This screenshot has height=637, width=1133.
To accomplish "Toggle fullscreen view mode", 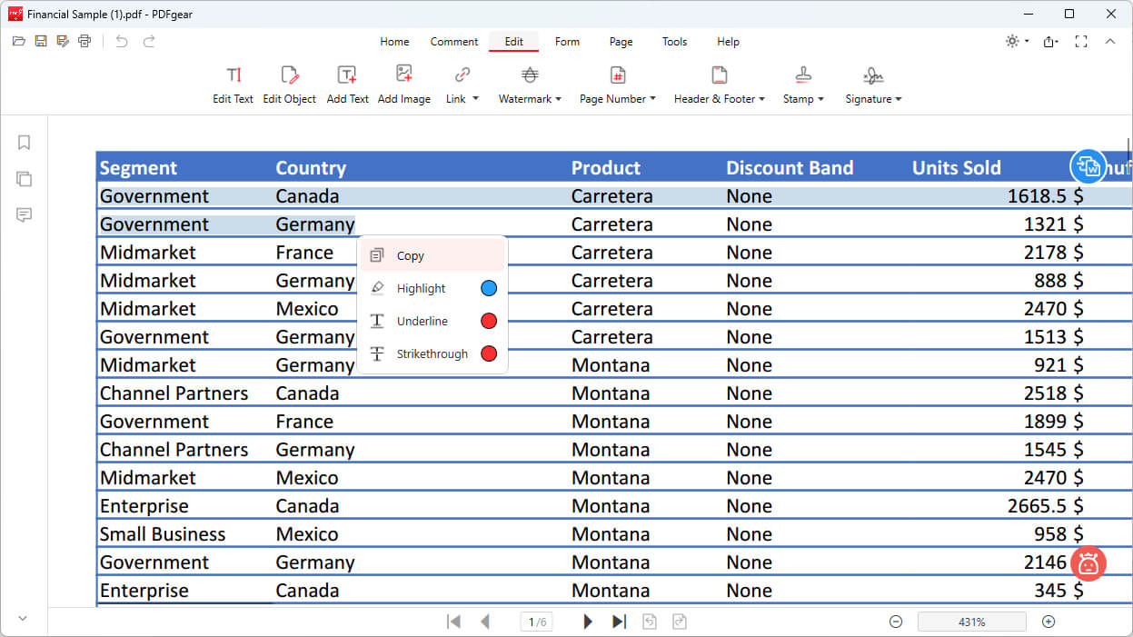I will (1080, 41).
